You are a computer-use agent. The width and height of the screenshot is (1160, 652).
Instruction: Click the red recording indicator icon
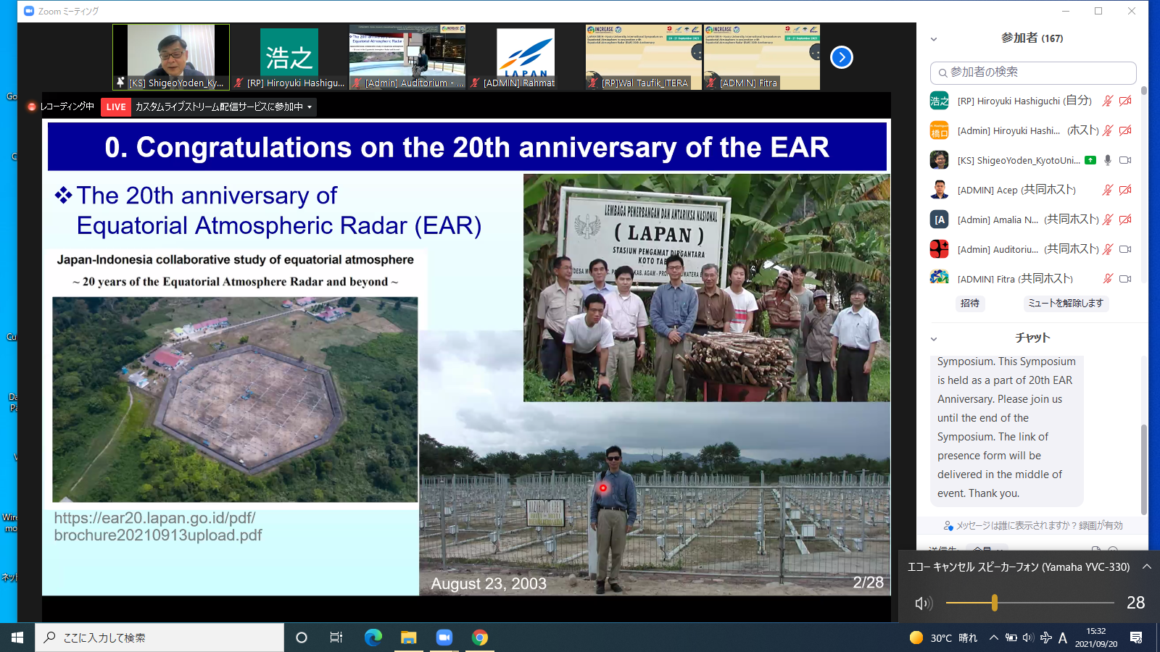tap(32, 107)
